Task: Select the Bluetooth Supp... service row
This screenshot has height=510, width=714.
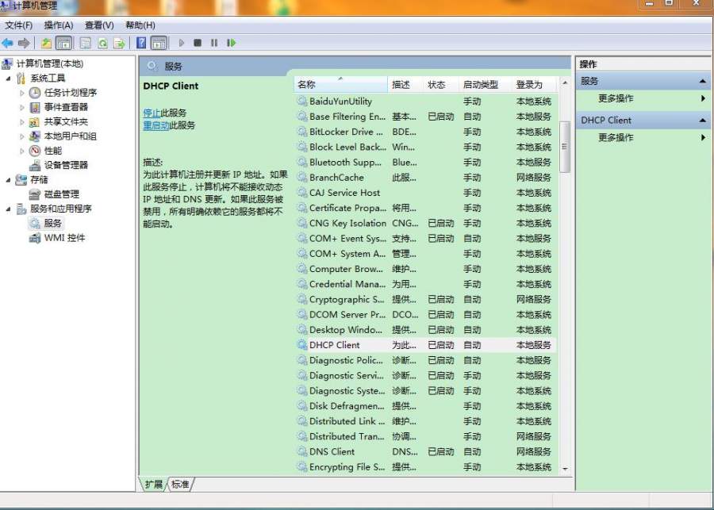Action: coord(425,163)
